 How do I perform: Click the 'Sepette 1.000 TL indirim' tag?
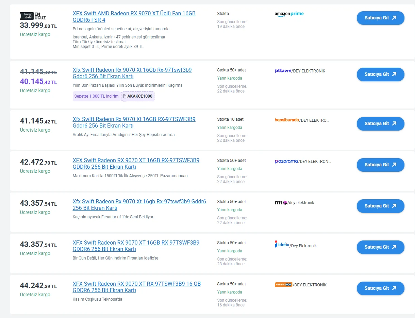click(x=96, y=96)
